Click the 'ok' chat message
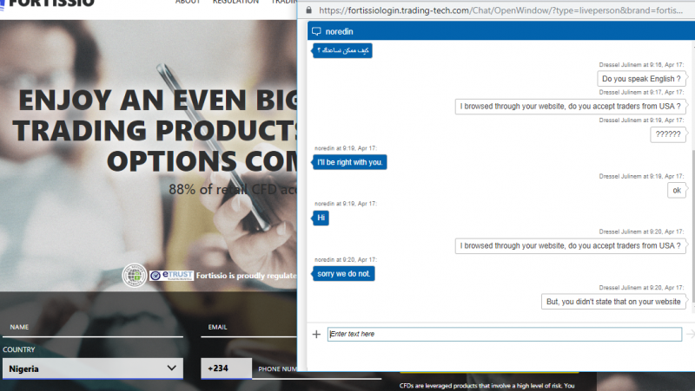The width and height of the screenshot is (695, 391). pos(677,190)
